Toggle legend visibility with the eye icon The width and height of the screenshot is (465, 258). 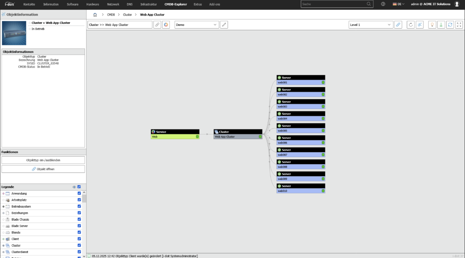(x=74, y=187)
